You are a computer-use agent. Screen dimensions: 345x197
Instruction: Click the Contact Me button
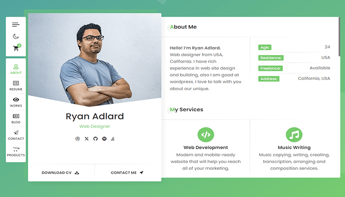coord(128,172)
